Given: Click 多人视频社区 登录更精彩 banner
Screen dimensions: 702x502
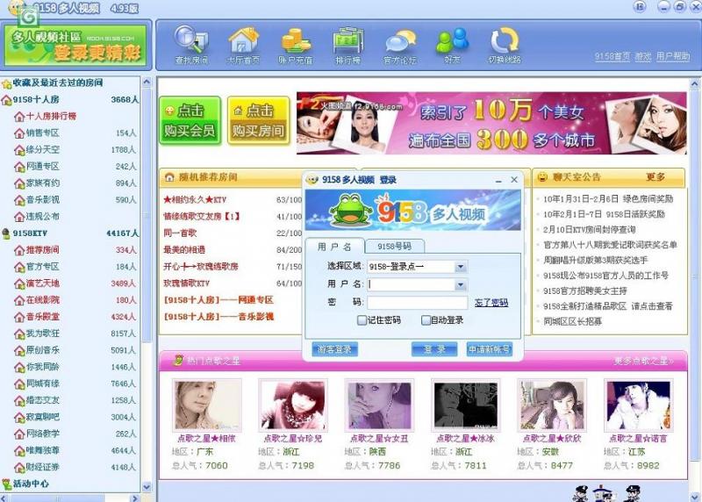Looking at the screenshot, I should pos(75,46).
